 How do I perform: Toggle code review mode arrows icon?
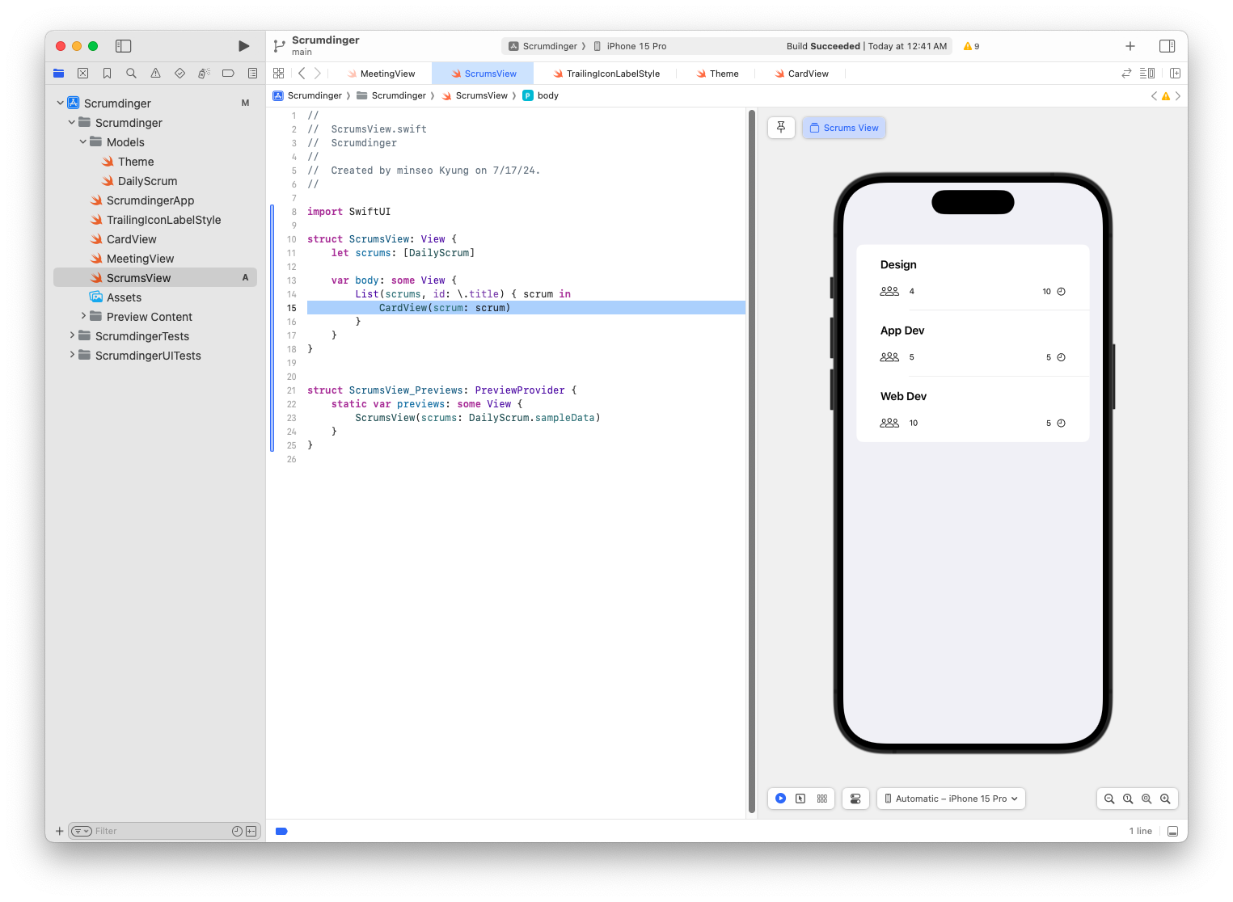[x=1126, y=74]
